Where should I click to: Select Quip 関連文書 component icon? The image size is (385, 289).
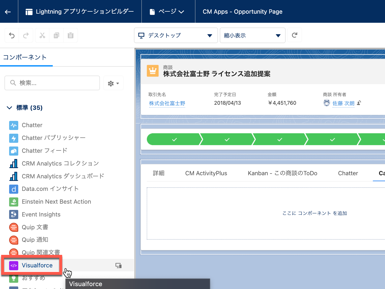pyautogui.click(x=14, y=252)
